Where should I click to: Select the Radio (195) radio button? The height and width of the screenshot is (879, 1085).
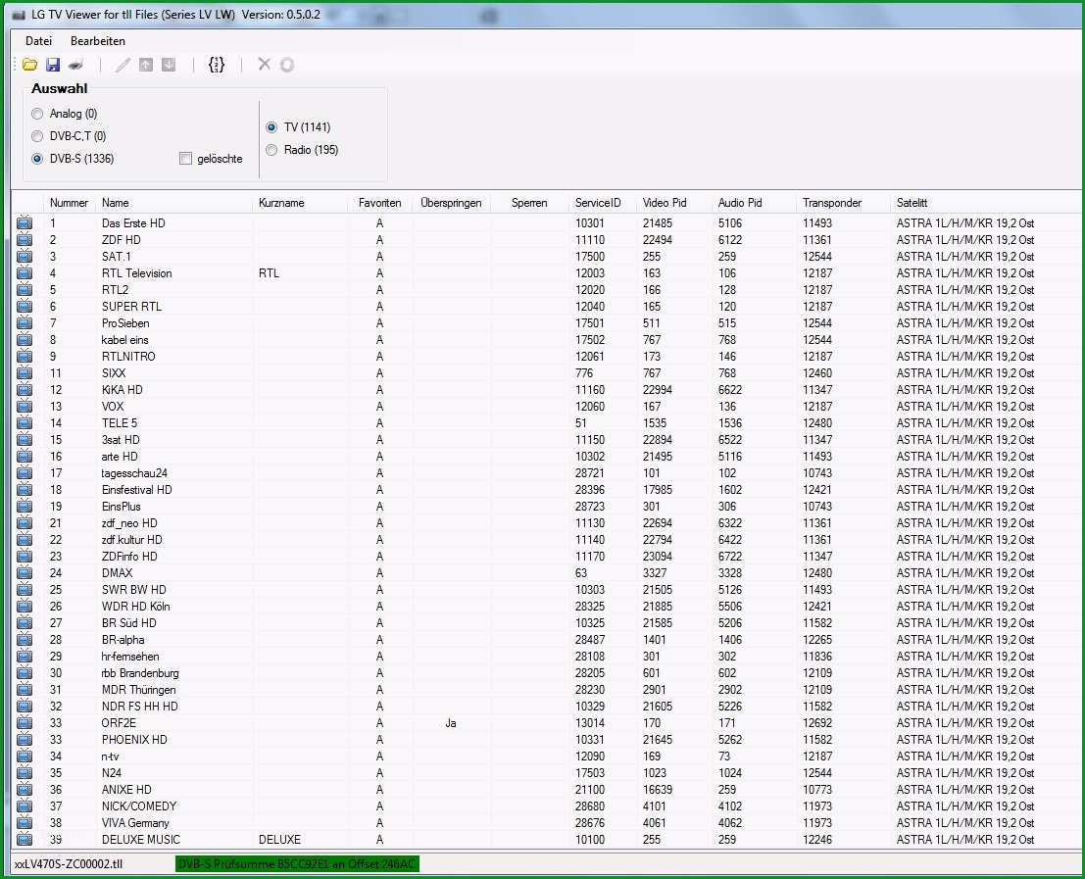(x=271, y=149)
